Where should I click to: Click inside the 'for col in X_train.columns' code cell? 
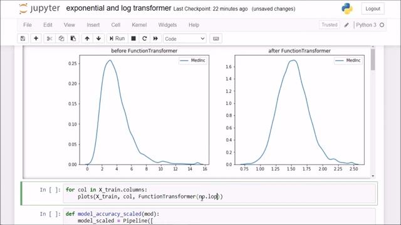(219, 193)
